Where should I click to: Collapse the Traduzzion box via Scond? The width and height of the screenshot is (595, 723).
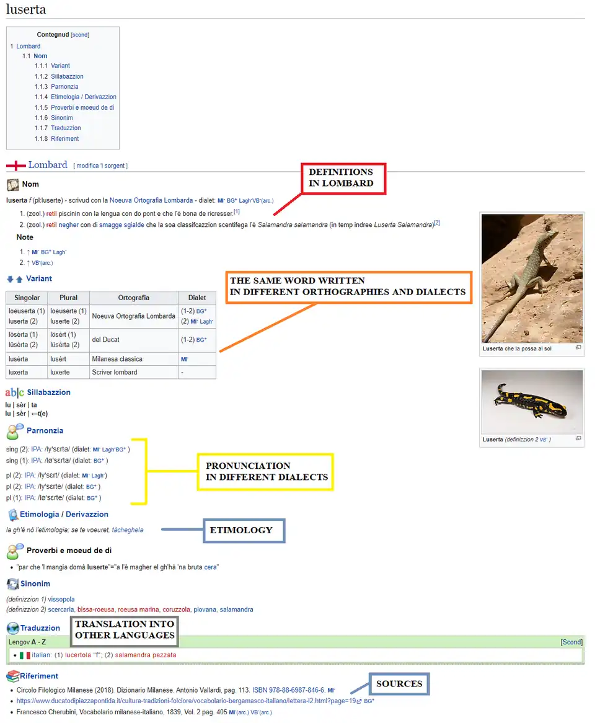571,642
